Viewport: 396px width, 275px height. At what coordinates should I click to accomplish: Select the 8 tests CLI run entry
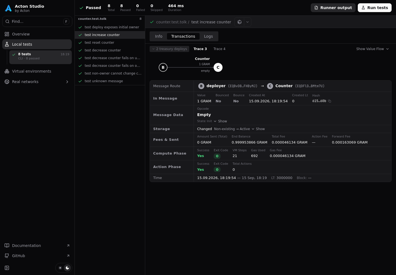40,57
